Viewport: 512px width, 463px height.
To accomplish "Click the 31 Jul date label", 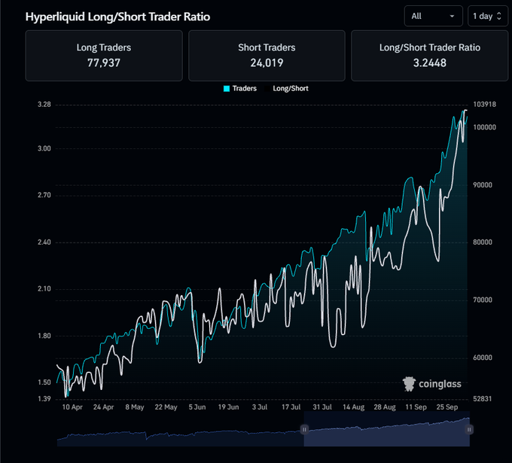I will (x=322, y=407).
